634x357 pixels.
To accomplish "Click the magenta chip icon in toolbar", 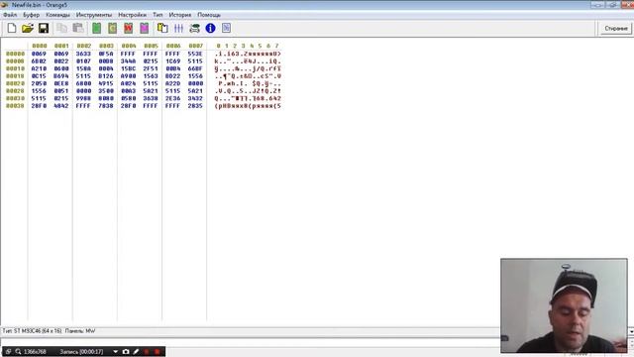I will pyautogui.click(x=145, y=28).
